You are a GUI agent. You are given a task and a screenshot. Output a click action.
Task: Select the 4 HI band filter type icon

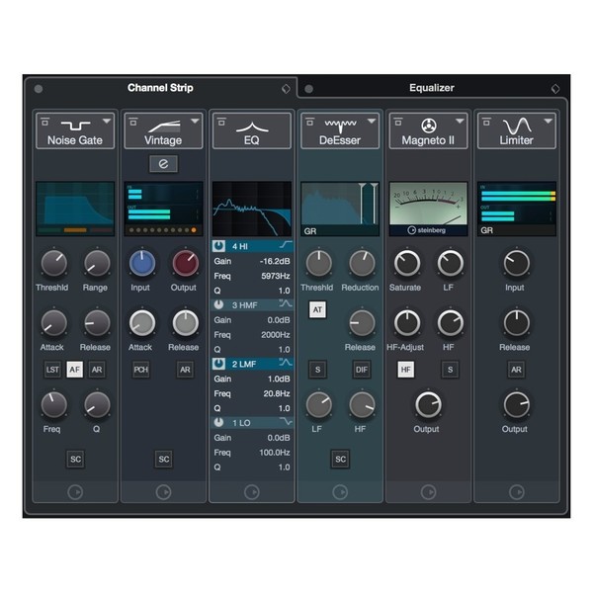click(286, 245)
